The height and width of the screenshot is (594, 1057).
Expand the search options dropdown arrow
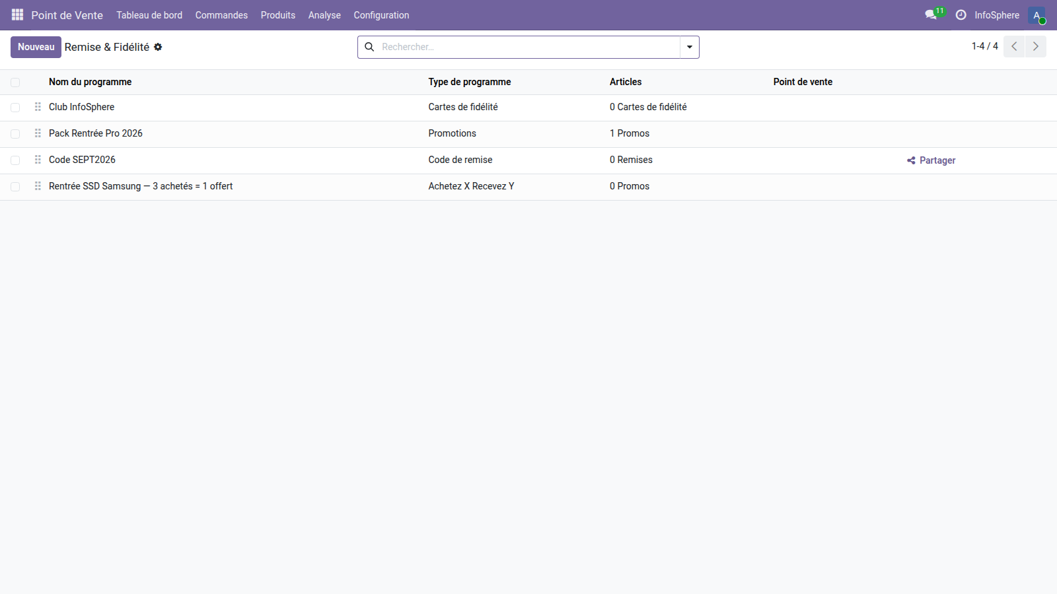(x=689, y=47)
